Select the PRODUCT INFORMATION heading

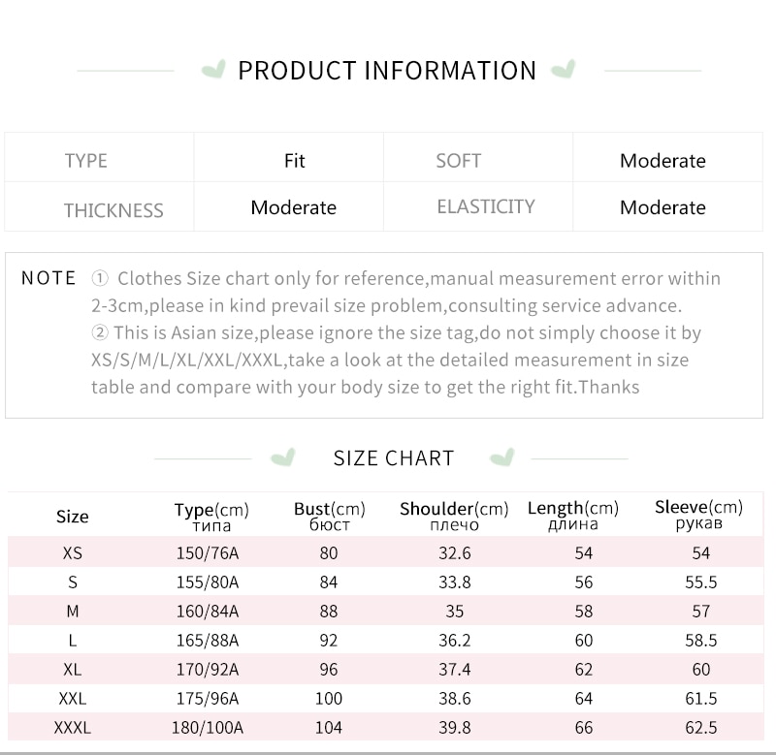pos(387,70)
